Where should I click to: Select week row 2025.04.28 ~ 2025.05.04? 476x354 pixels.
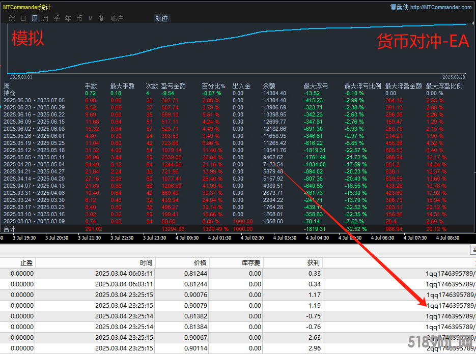click(x=237, y=164)
